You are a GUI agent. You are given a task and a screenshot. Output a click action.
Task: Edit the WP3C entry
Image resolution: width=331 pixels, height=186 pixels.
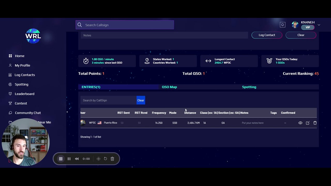click(x=308, y=123)
